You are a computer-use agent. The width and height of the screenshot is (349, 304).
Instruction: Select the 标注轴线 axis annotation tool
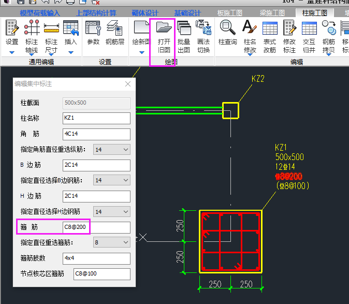[32, 36]
